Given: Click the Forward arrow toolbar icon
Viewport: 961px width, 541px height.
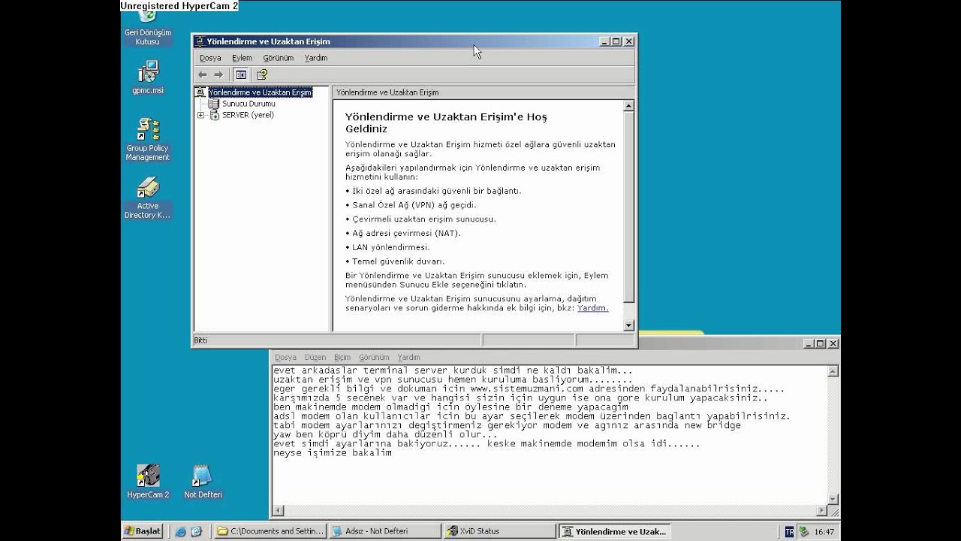Looking at the screenshot, I should tap(218, 74).
